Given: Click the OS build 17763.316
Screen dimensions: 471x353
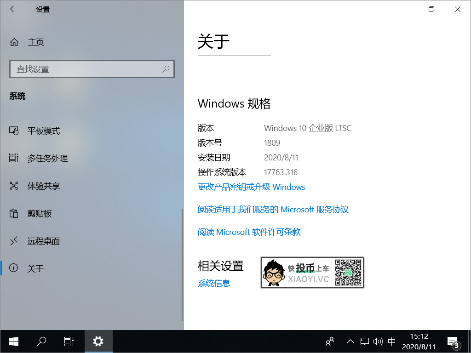Looking at the screenshot, I should 281,172.
